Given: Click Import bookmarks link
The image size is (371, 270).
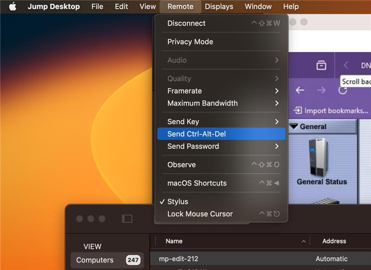Looking at the screenshot, I should click(x=331, y=111).
